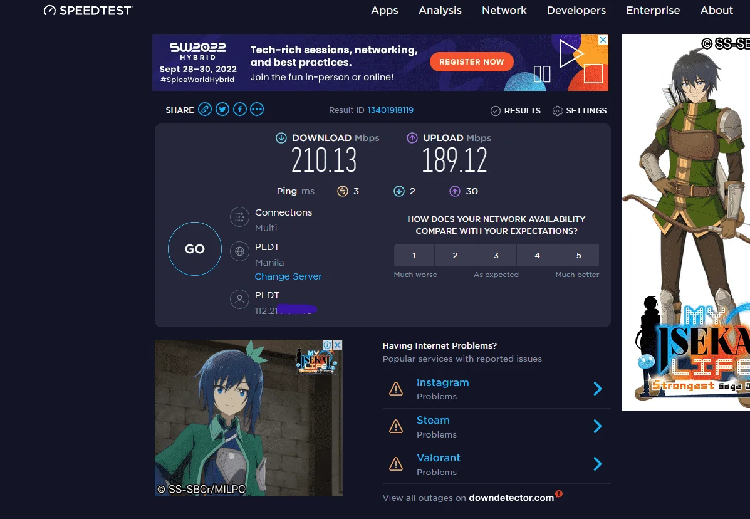
Task: Rate network availability as 4
Action: coord(538,256)
